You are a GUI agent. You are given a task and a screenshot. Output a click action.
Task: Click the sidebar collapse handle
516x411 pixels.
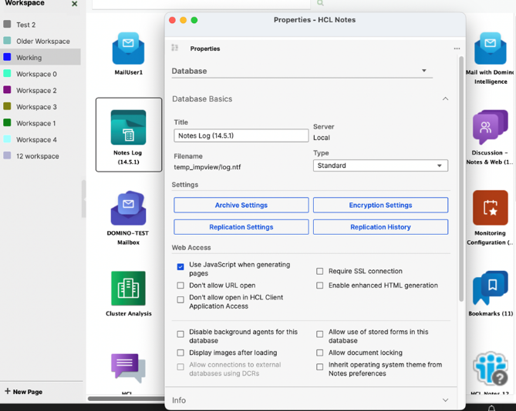(x=84, y=199)
